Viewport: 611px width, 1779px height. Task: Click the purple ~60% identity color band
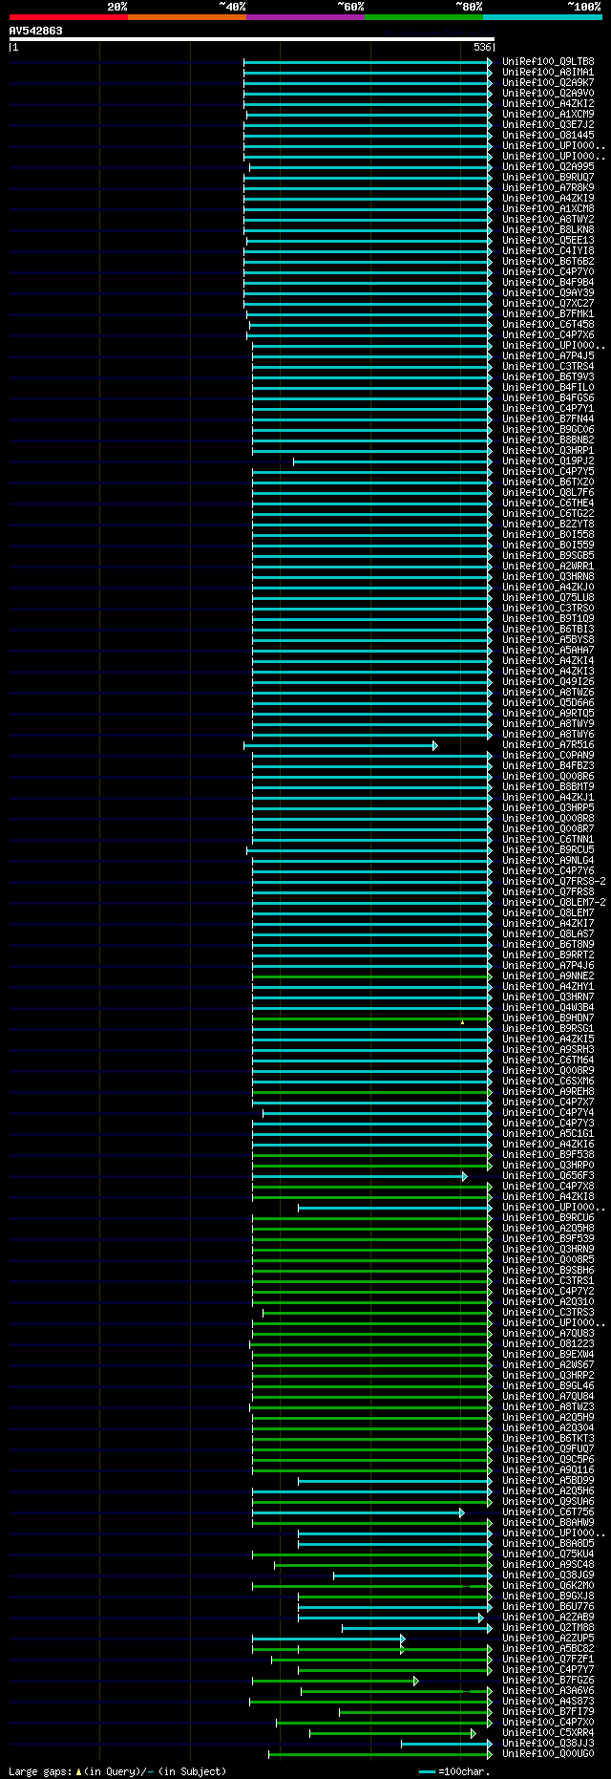305,17
